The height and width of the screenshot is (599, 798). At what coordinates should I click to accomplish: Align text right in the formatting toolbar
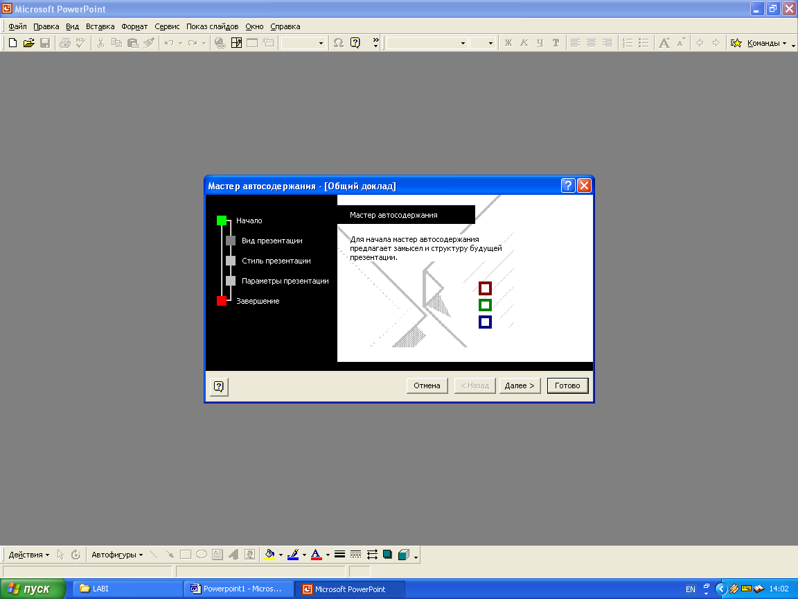click(x=608, y=43)
